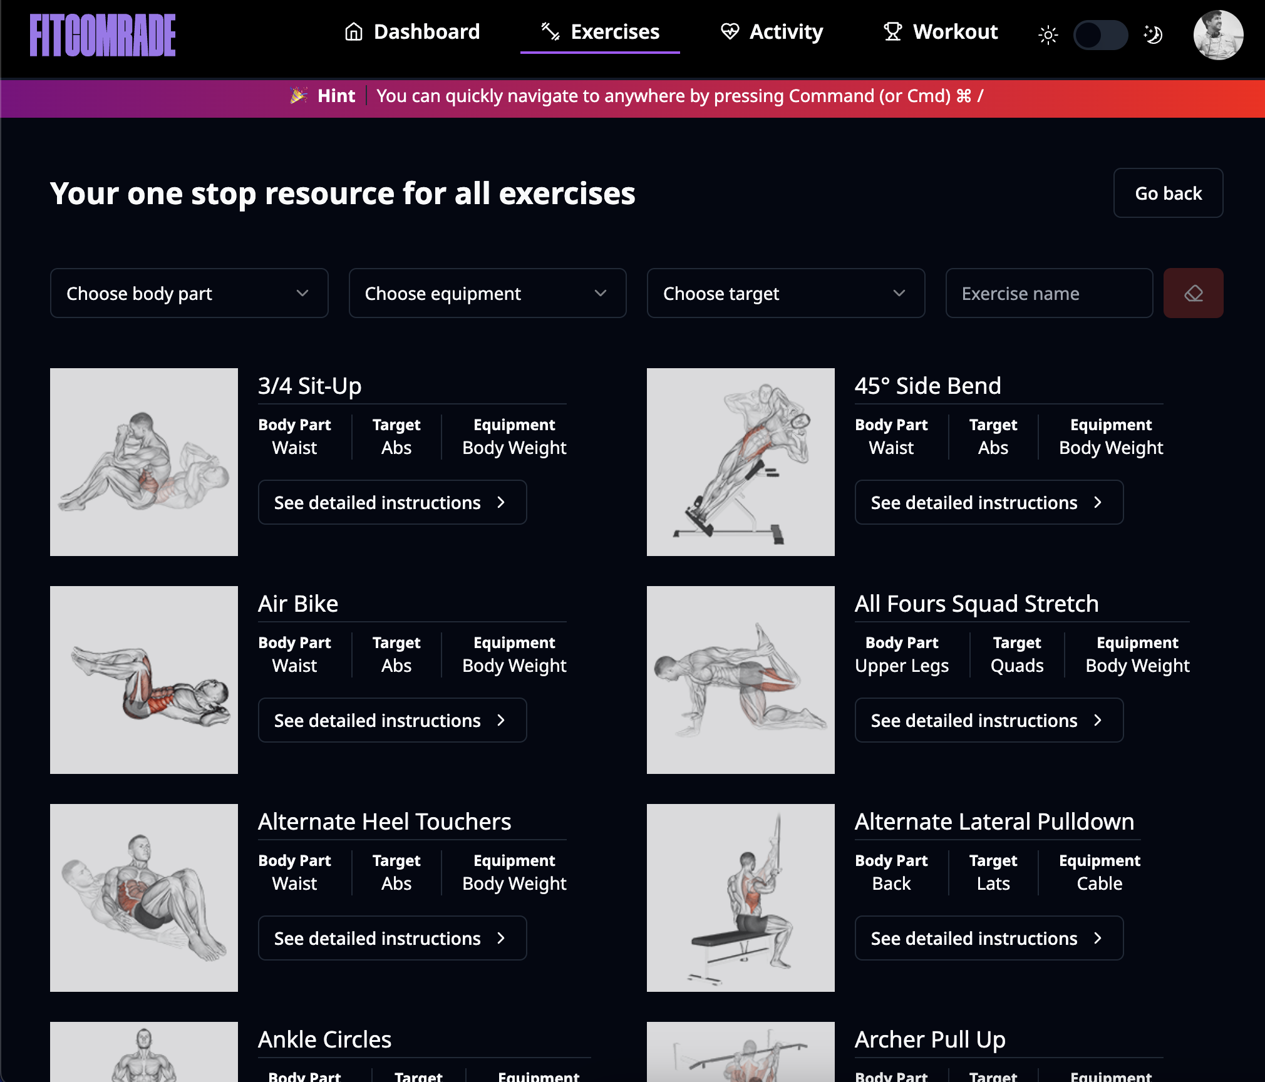See detailed instructions for Alternate Lateral Pulldown
This screenshot has width=1265, height=1082.
(x=989, y=938)
